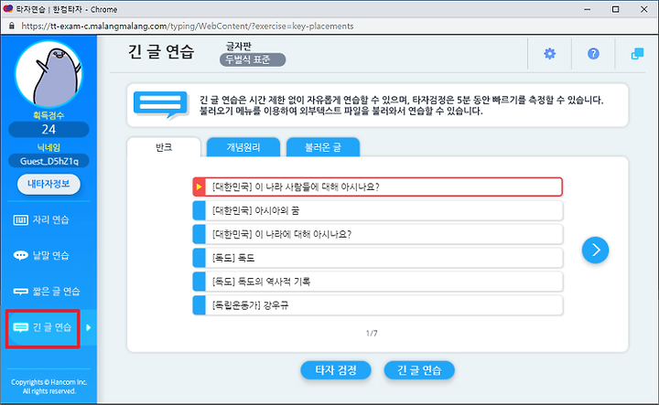Click the keyboard icon beside 자리 연습
This screenshot has width=659, height=405.
(x=20, y=220)
